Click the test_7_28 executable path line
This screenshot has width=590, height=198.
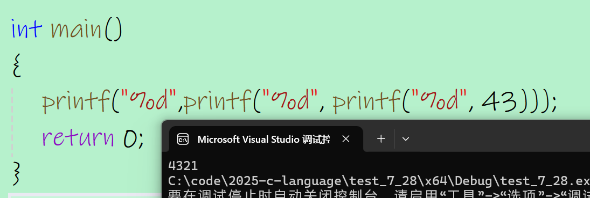(x=379, y=181)
